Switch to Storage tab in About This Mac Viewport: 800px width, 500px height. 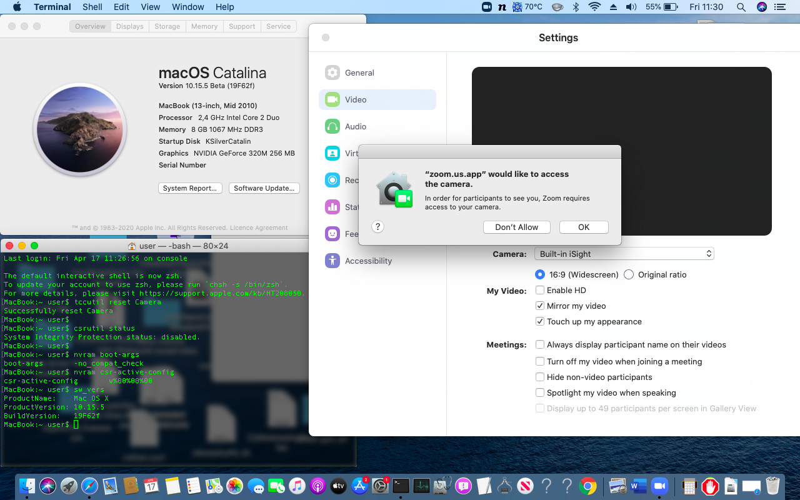tap(167, 26)
